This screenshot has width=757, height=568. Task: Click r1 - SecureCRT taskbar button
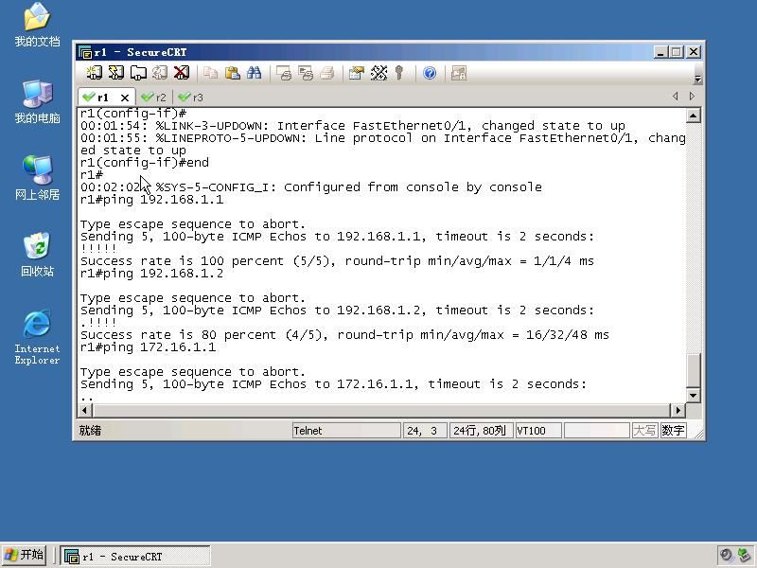coord(135,557)
